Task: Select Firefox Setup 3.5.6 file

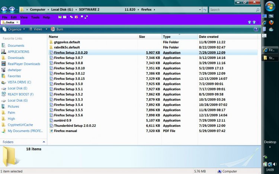Action: tap(68, 115)
